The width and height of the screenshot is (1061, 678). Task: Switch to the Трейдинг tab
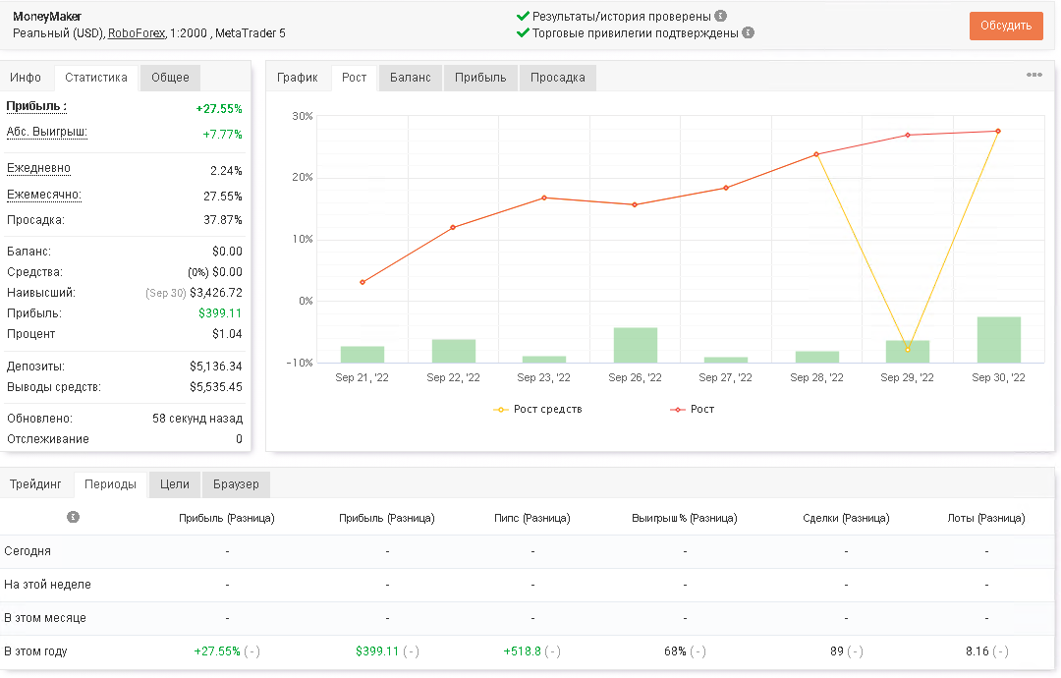pos(35,484)
